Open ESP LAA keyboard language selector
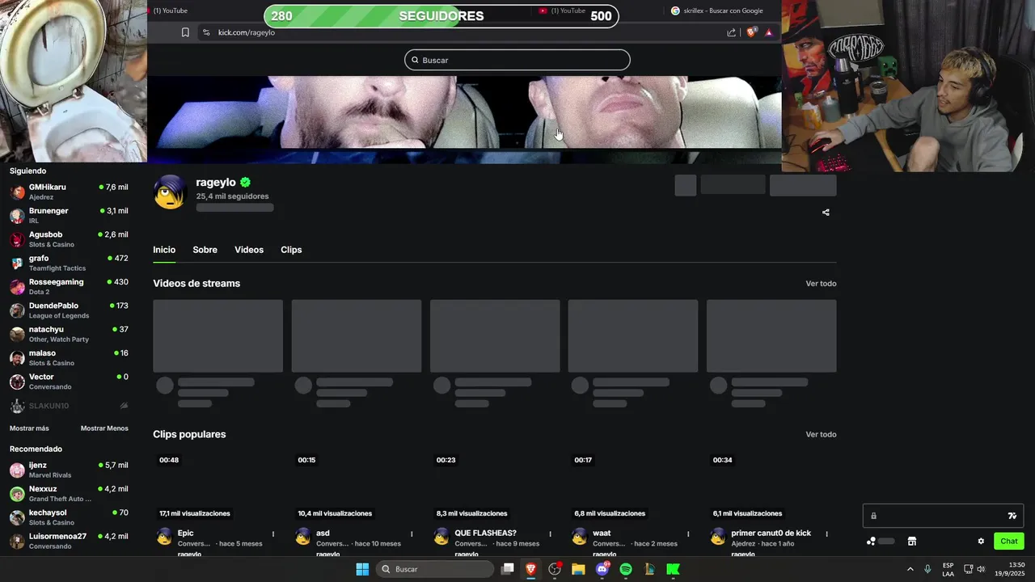The image size is (1035, 582). tap(948, 569)
